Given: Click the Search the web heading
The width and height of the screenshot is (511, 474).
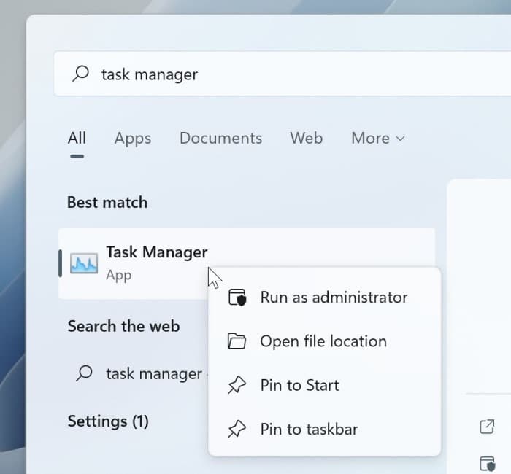Looking at the screenshot, I should tap(123, 326).
